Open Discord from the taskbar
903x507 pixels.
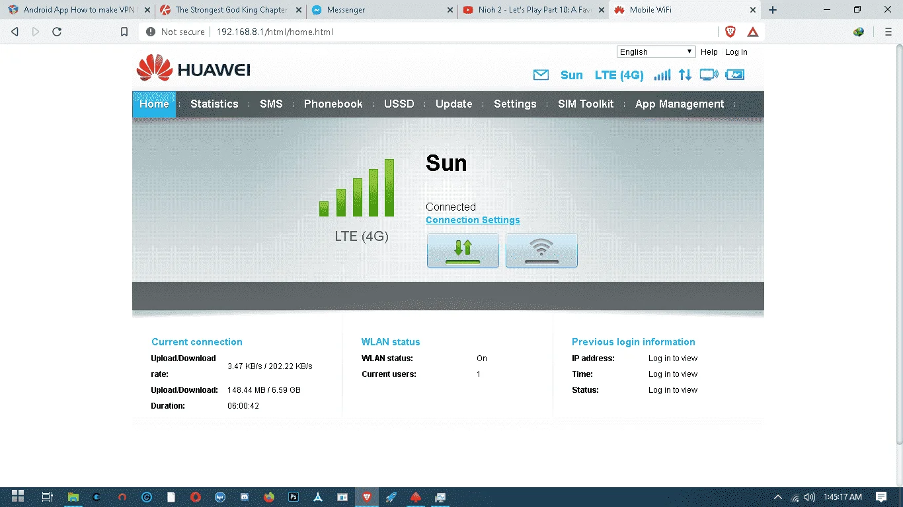(244, 496)
